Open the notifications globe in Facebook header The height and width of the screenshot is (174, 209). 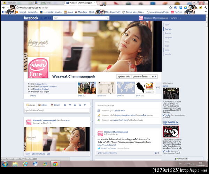tap(49, 18)
